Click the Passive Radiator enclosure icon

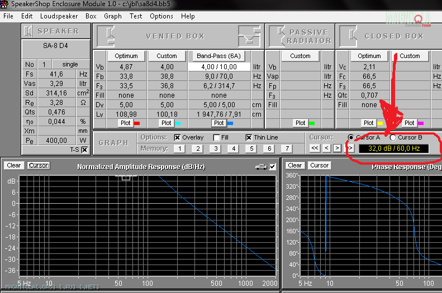(x=277, y=36)
